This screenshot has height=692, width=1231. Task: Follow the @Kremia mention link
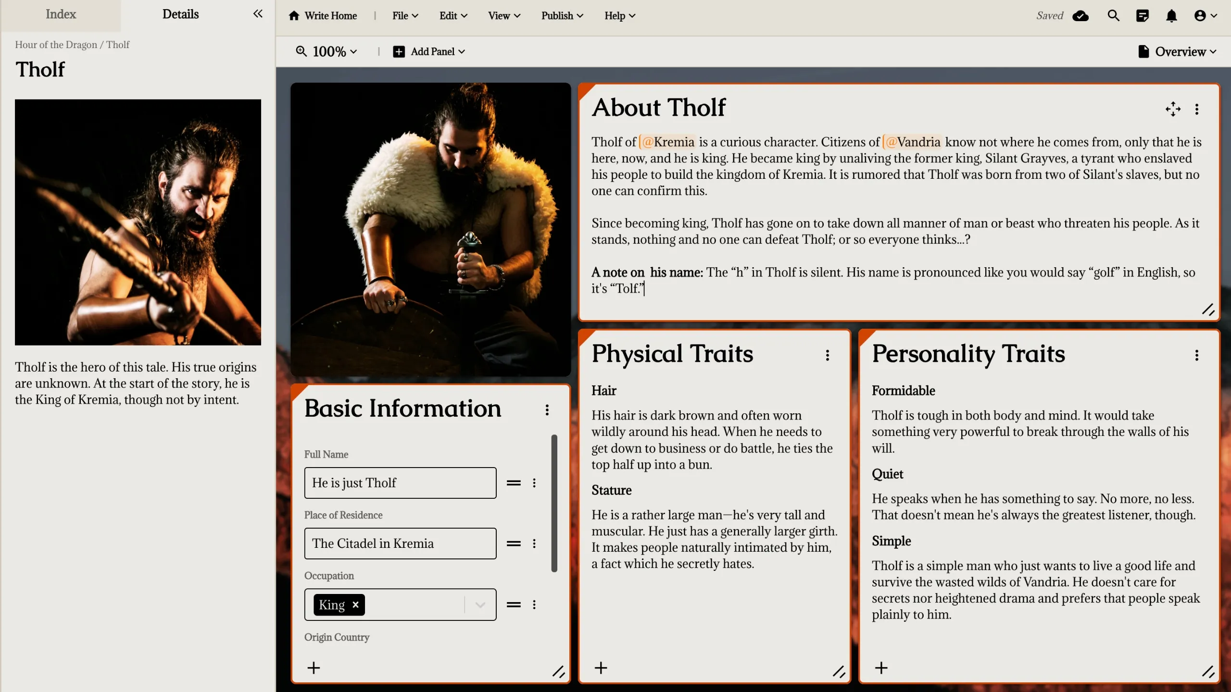[x=668, y=142]
